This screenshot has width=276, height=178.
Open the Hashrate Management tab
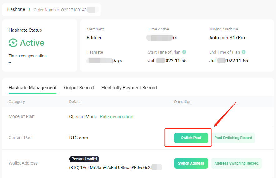coord(32,88)
